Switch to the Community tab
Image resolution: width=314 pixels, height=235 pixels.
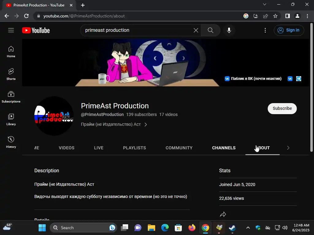coord(179,148)
